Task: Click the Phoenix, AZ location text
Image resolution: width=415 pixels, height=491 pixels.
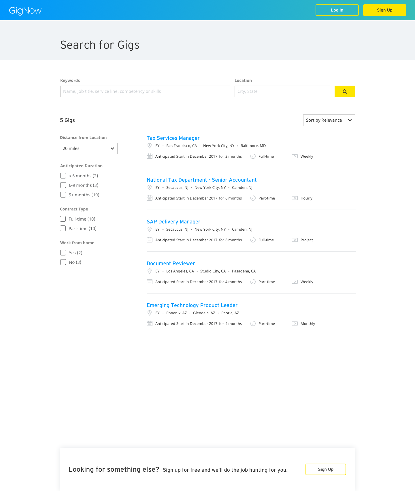Action: pos(177,313)
